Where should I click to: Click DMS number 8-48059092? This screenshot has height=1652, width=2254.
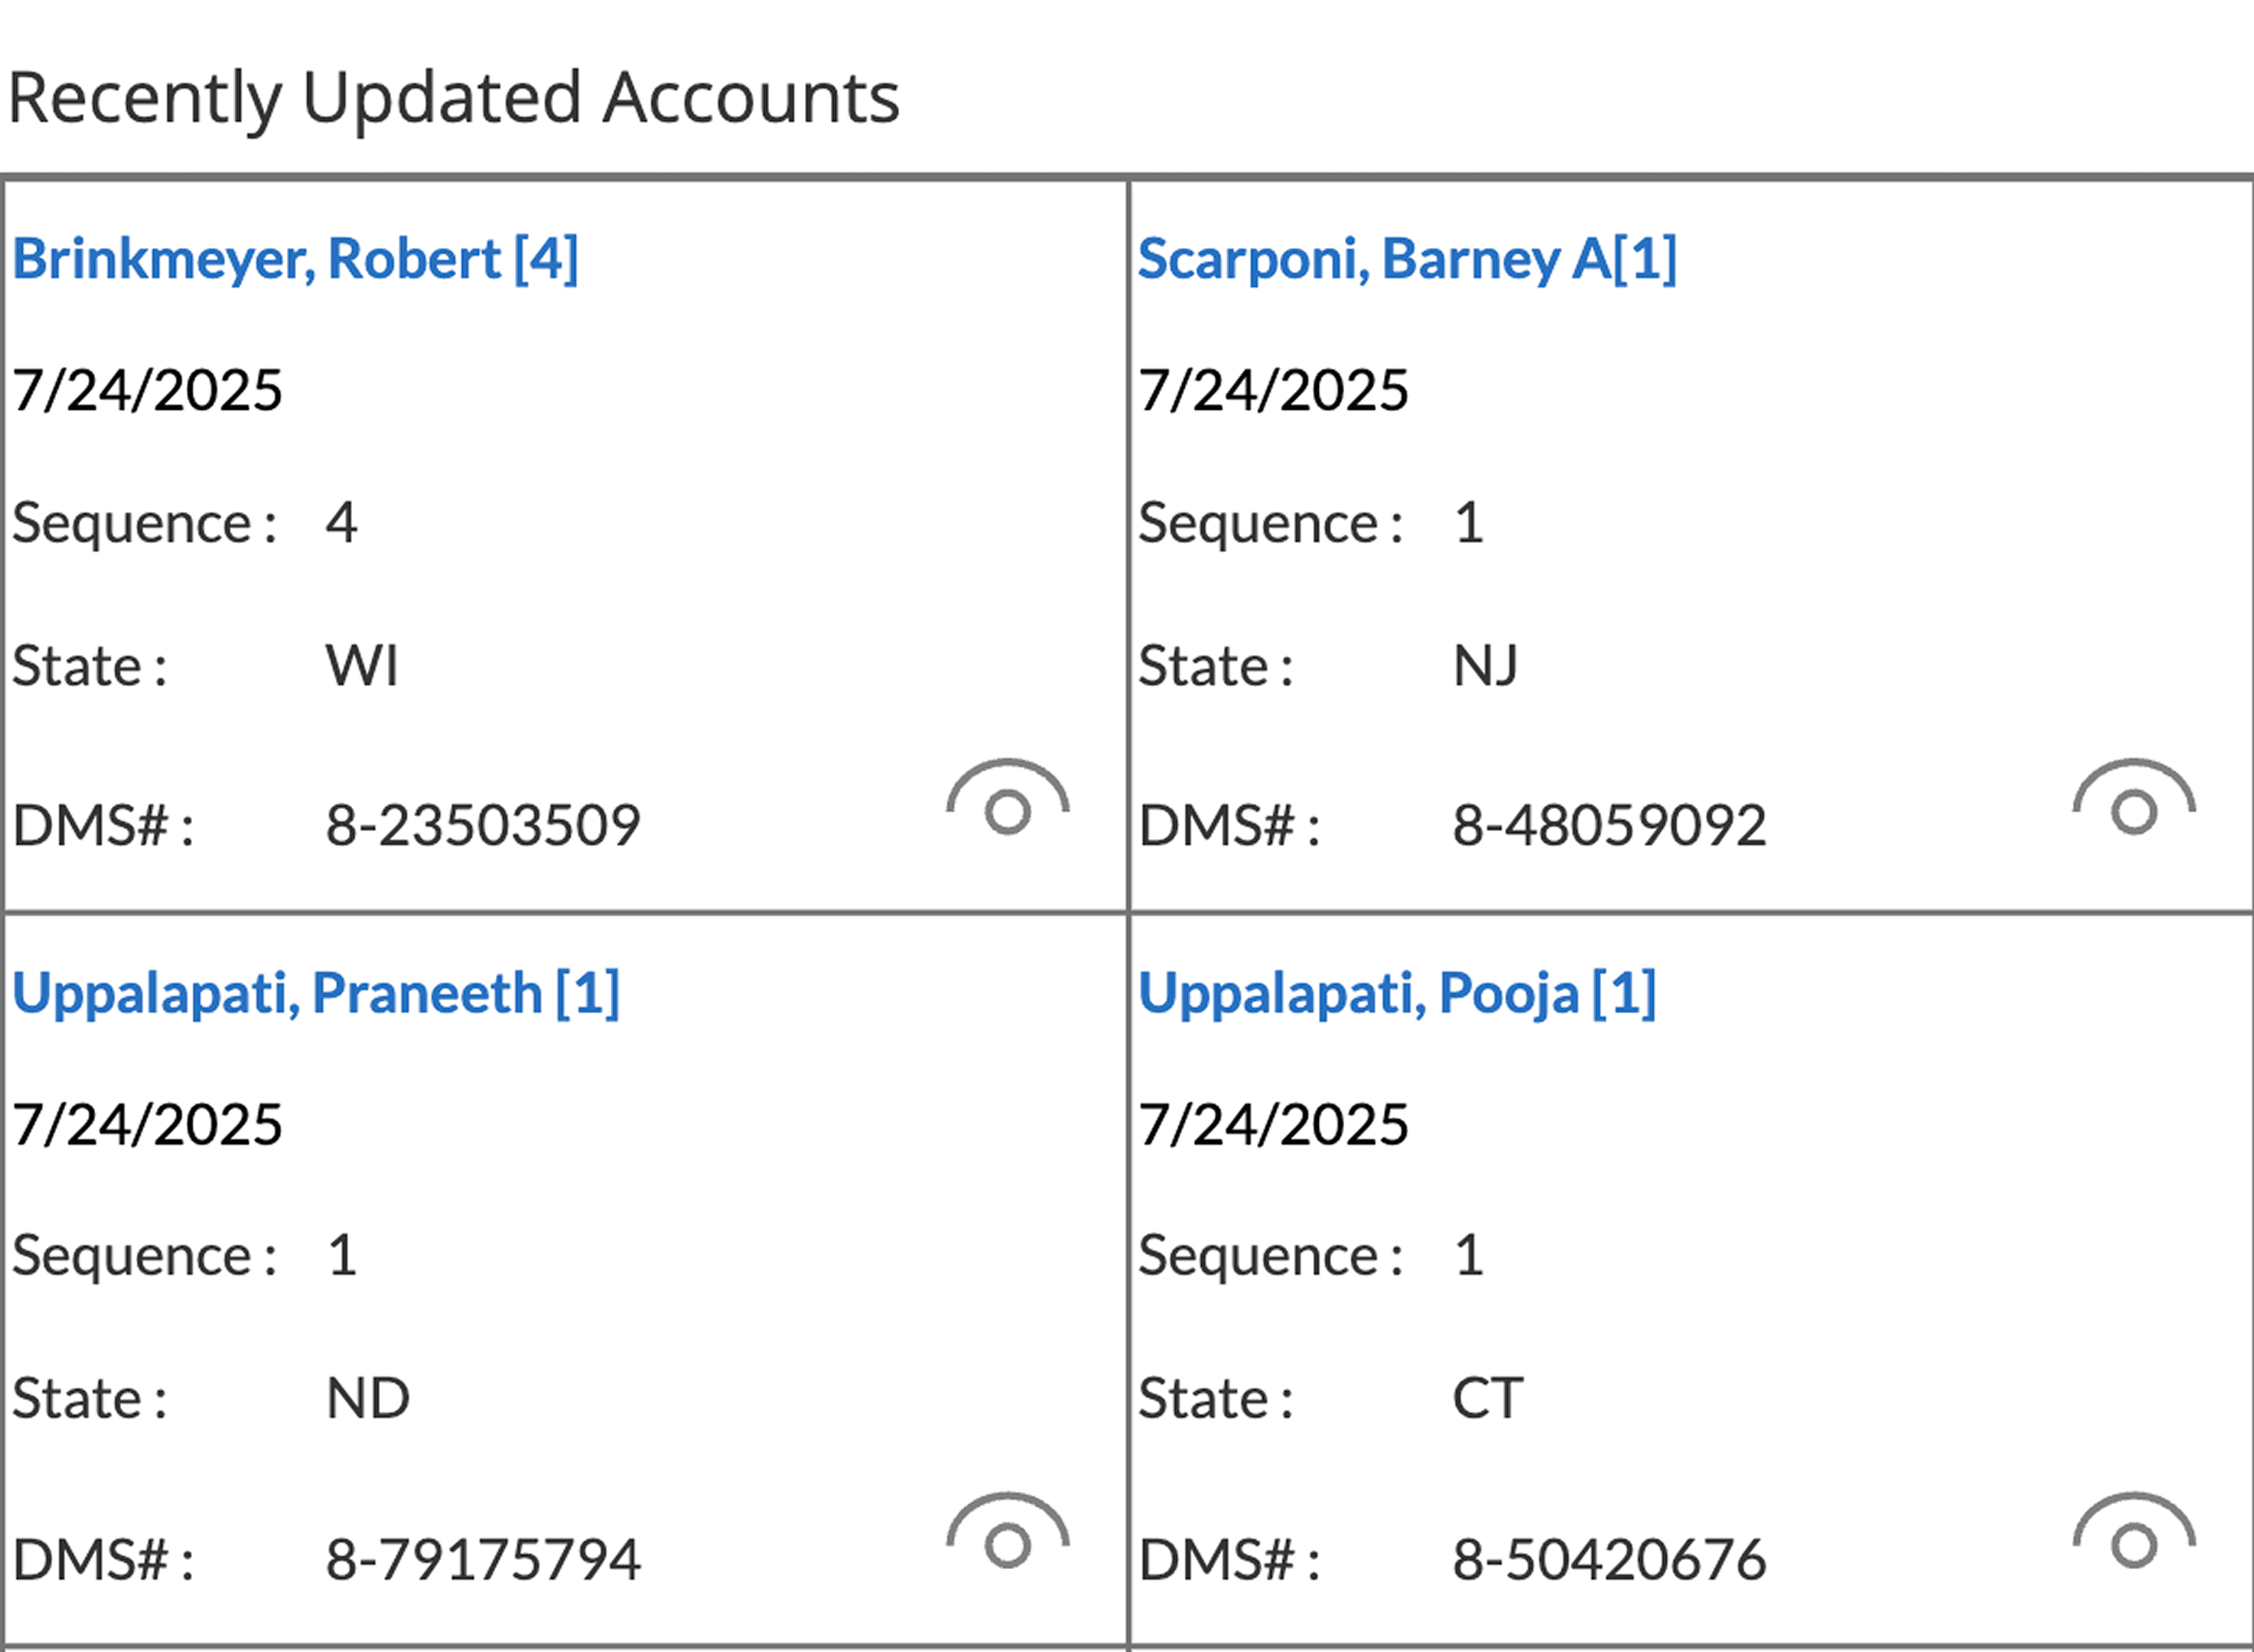pyautogui.click(x=1609, y=826)
